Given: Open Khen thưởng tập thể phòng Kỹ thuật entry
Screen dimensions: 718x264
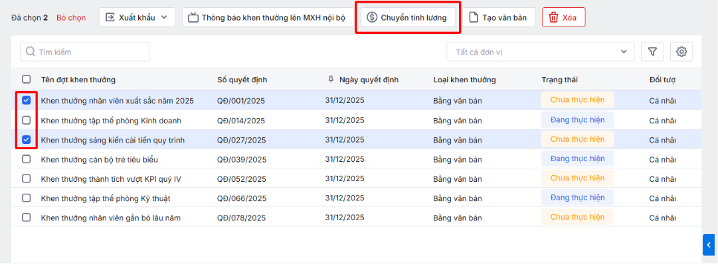Looking at the screenshot, I should tap(106, 198).
